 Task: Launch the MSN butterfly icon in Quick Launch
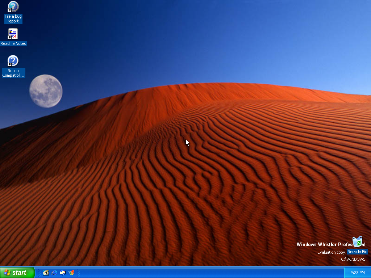(71, 273)
